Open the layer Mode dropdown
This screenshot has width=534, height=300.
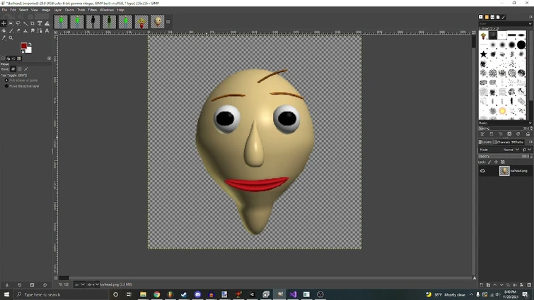[x=509, y=150]
